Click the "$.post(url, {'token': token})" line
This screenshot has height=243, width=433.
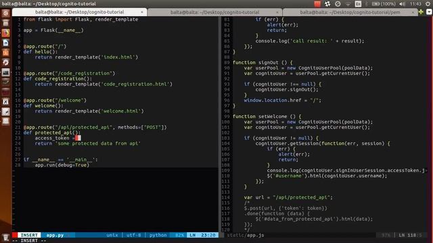[x=286, y=208]
